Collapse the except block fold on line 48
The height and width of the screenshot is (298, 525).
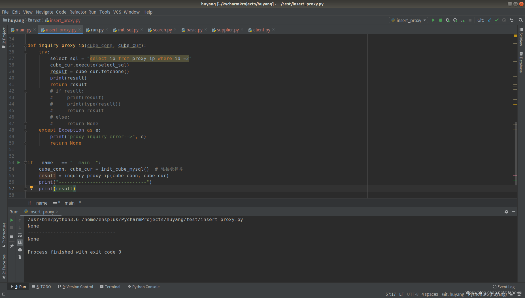(x=25, y=130)
